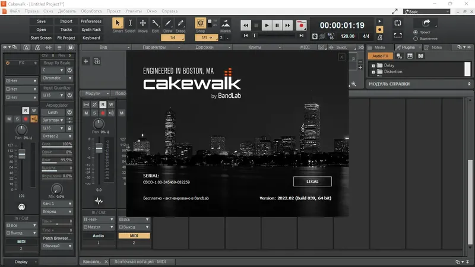
Task: Open the Параметры dropdown
Action: (x=157, y=47)
